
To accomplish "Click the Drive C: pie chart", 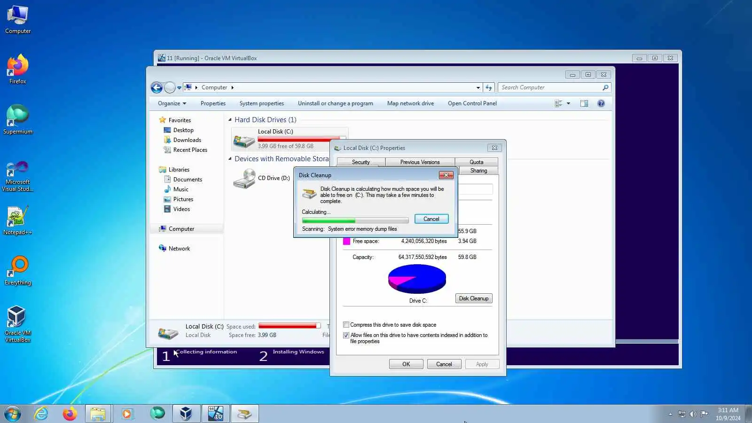I will click(x=417, y=279).
